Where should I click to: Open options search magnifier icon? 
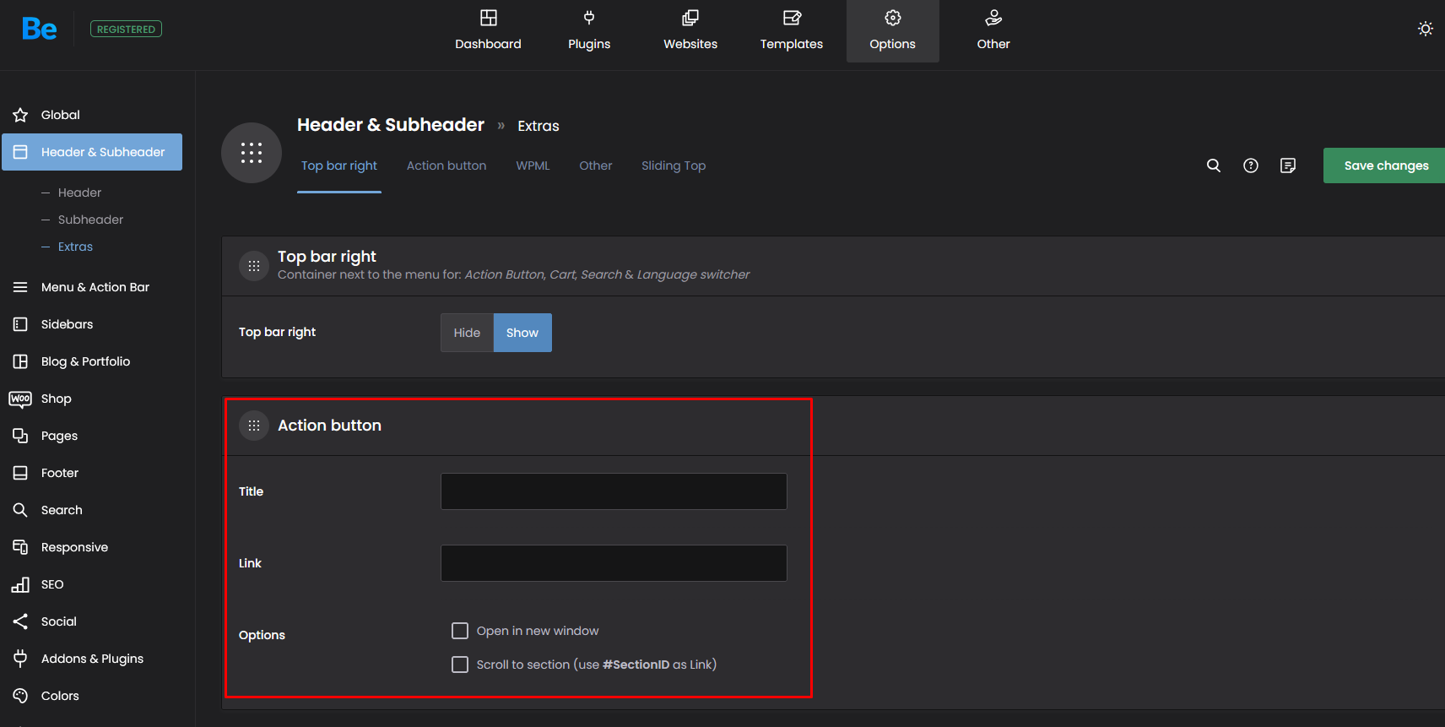pos(1214,165)
